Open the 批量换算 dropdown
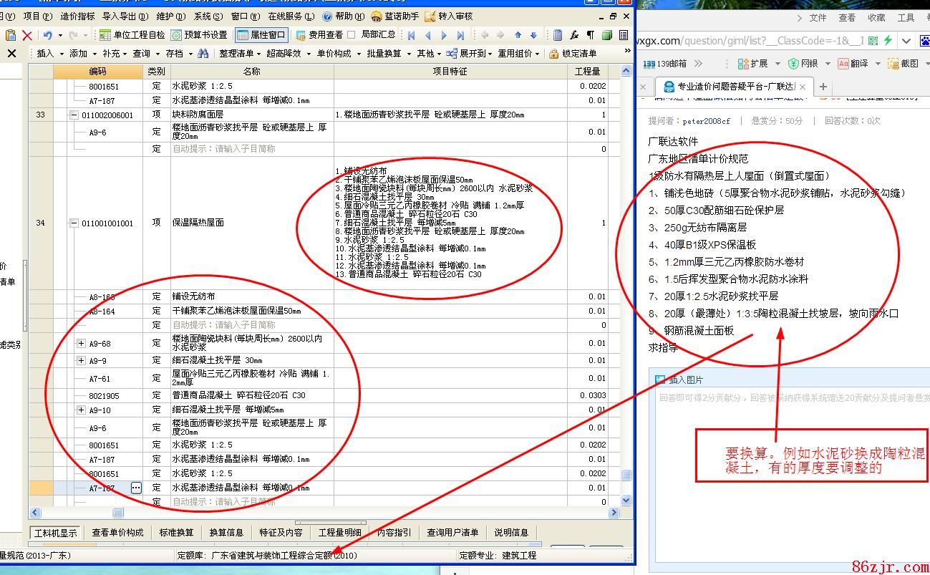Viewport: 930px width, 575px height. 388,54
